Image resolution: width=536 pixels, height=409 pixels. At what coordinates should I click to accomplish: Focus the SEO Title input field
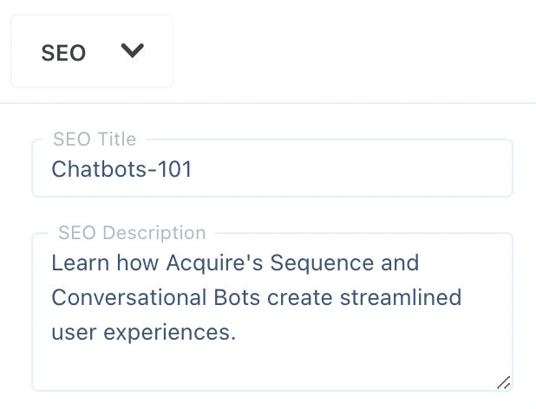272,168
